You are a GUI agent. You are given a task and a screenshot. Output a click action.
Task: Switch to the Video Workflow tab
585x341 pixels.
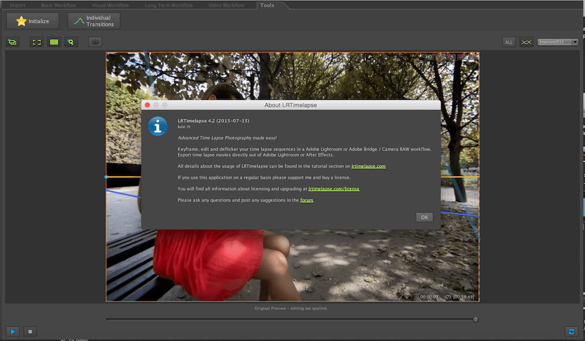pyautogui.click(x=226, y=5)
